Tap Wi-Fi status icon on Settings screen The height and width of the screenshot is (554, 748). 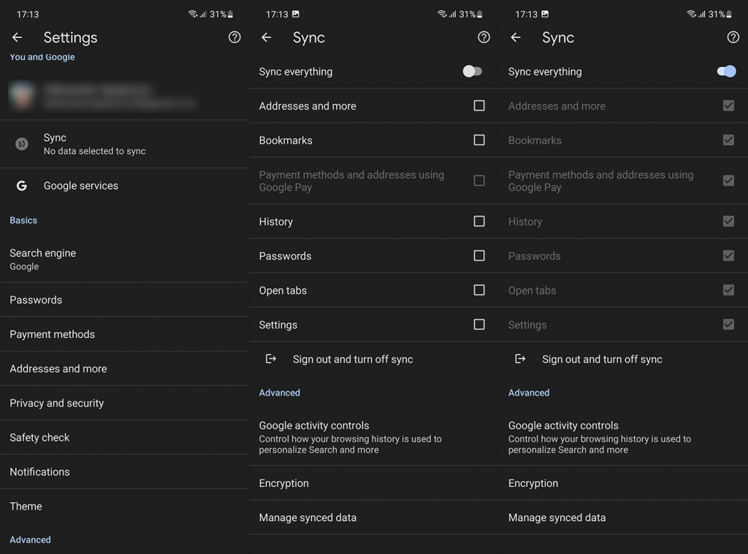[193, 15]
